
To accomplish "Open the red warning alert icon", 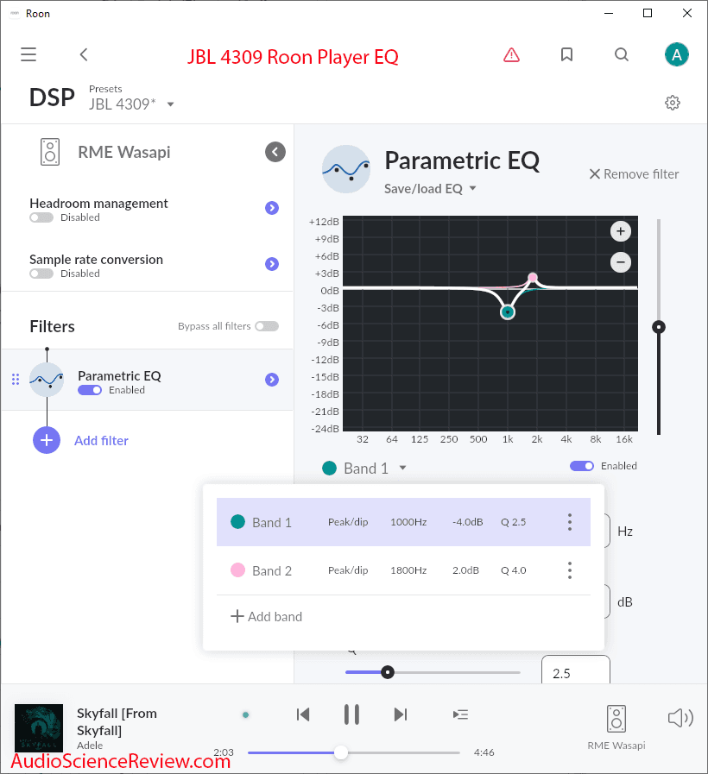I will tap(511, 54).
